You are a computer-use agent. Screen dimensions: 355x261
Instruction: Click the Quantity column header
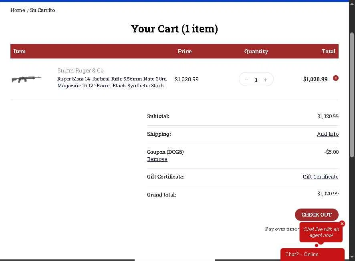[256, 51]
